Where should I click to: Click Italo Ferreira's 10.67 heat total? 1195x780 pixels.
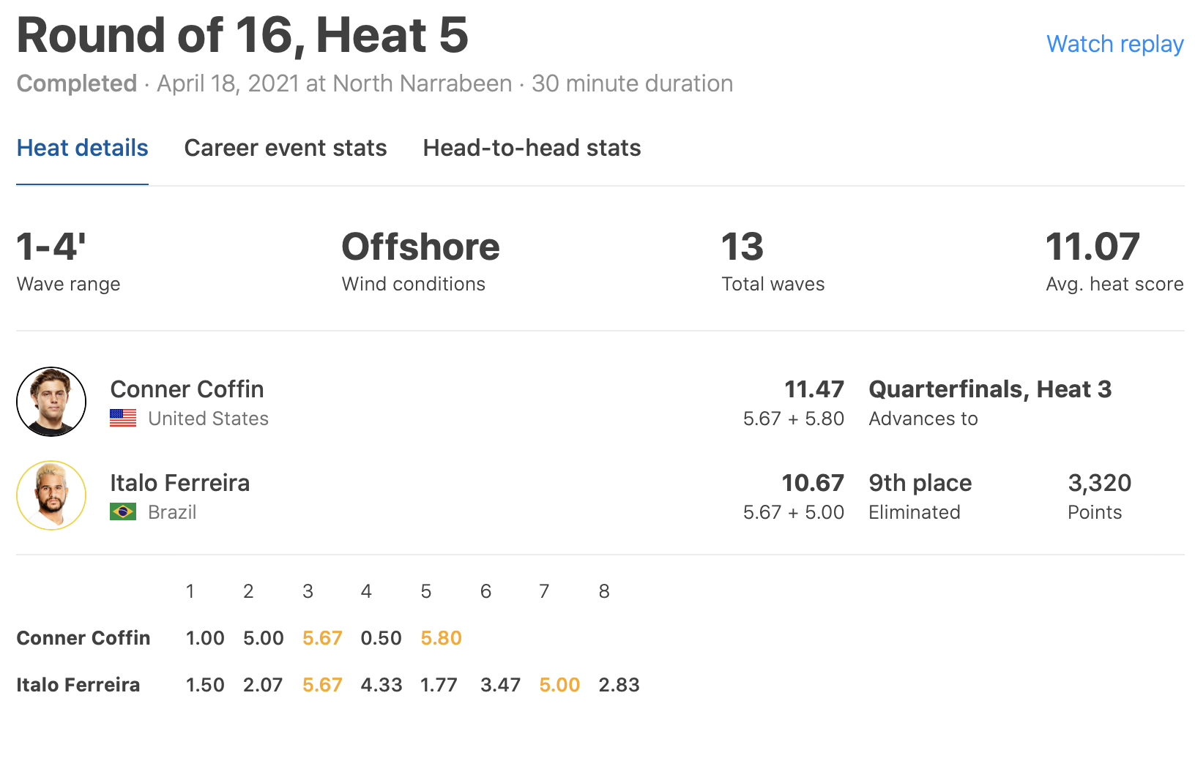click(812, 482)
